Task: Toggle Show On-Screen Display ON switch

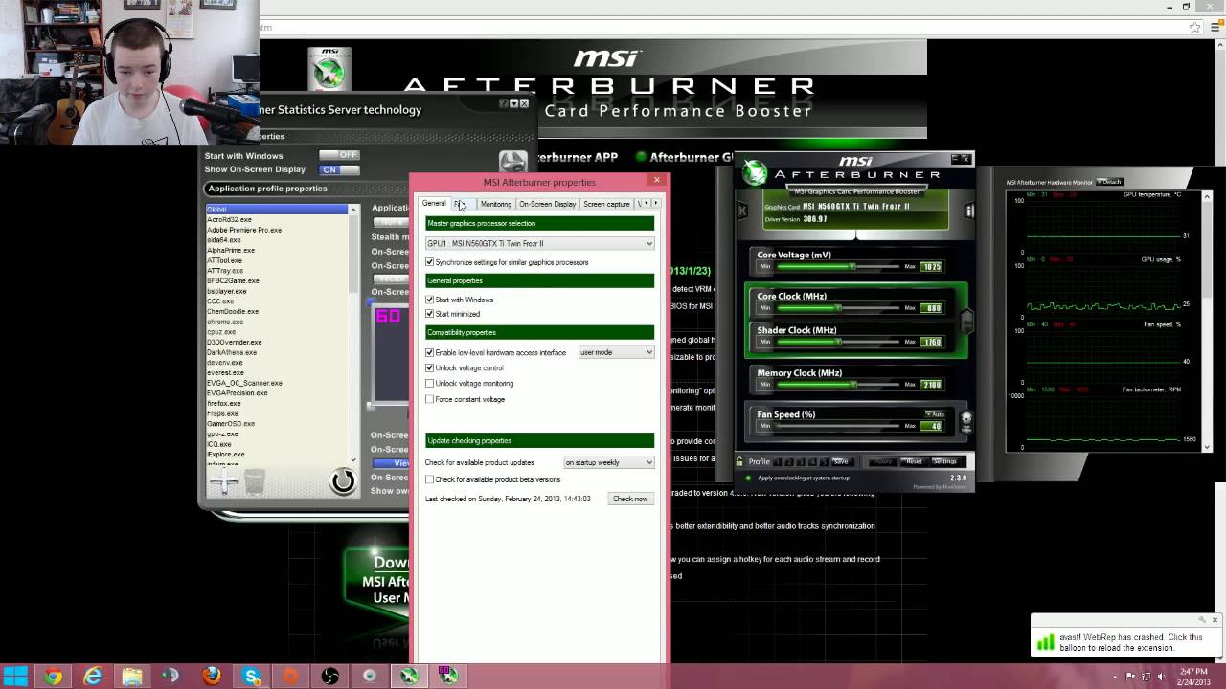Action: click(339, 169)
